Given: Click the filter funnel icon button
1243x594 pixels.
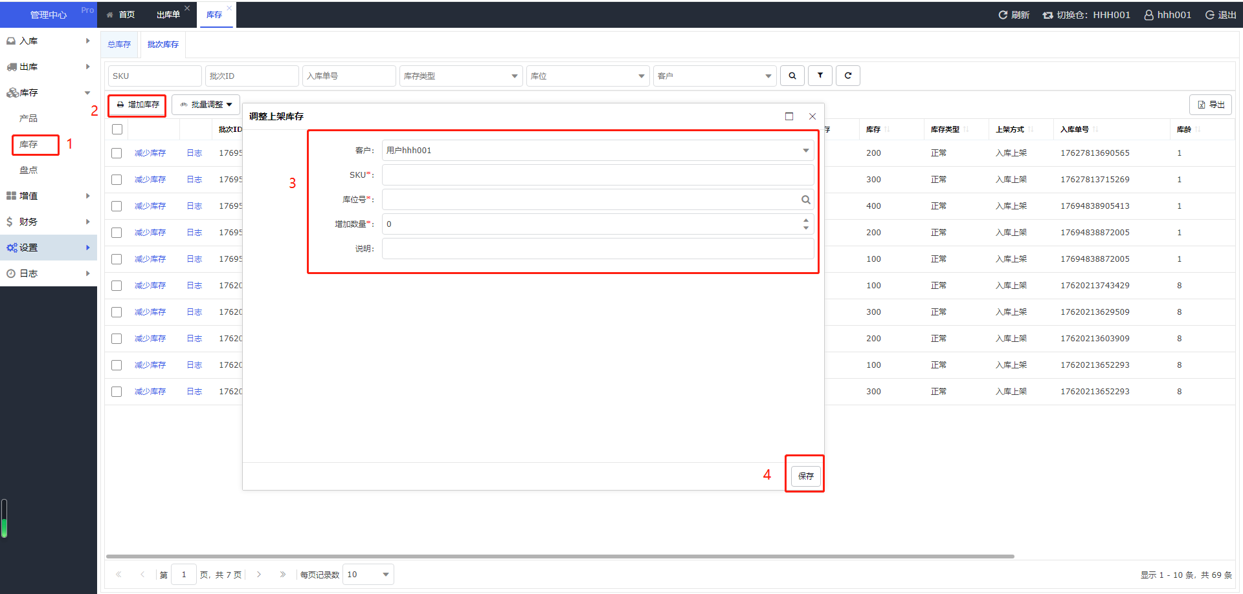Looking at the screenshot, I should tap(820, 76).
